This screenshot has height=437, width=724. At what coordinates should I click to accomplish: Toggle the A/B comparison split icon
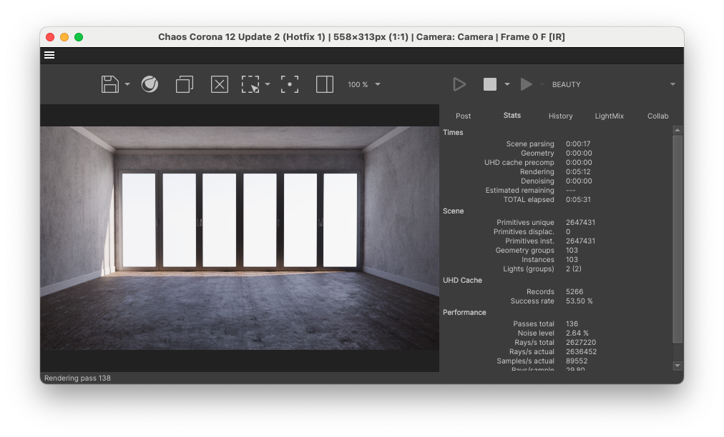(325, 84)
